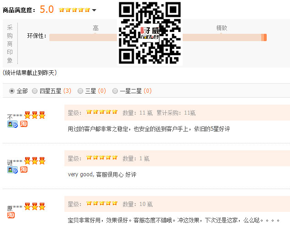Image resolution: width=290 pixels, height=232 pixels.
Task: Click the medal badges beside 不***
Action: coord(35,115)
